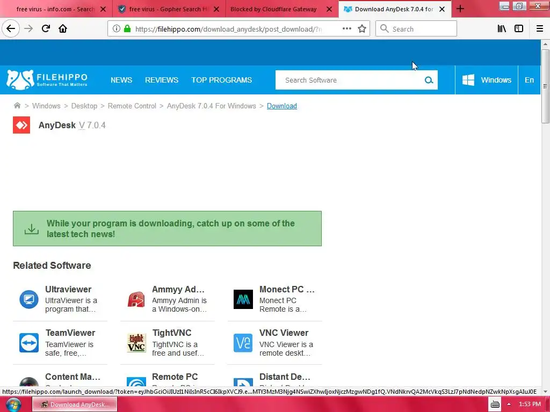Open the browser home page
Viewport: 550px width, 412px height.
point(63,29)
